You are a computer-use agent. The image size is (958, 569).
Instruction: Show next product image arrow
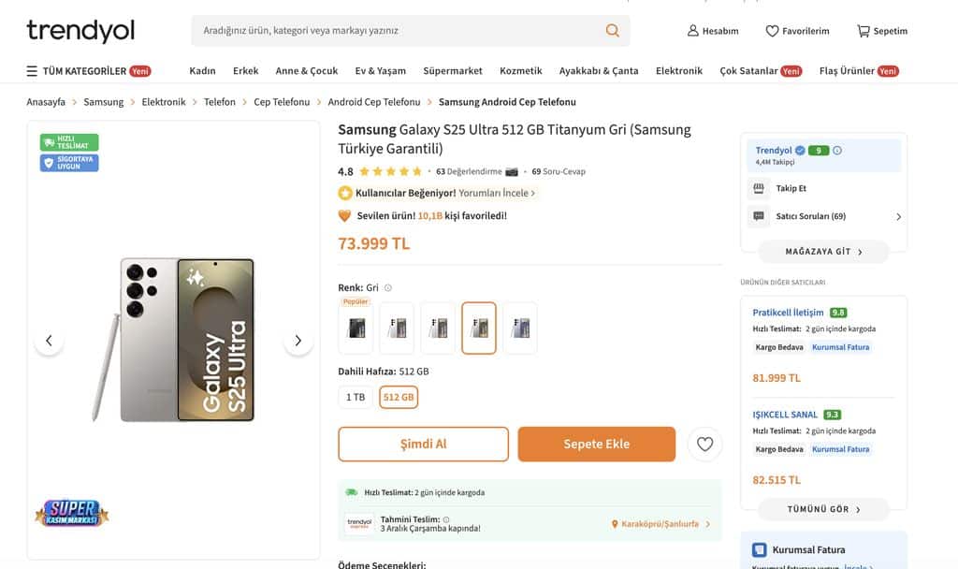pos(298,341)
